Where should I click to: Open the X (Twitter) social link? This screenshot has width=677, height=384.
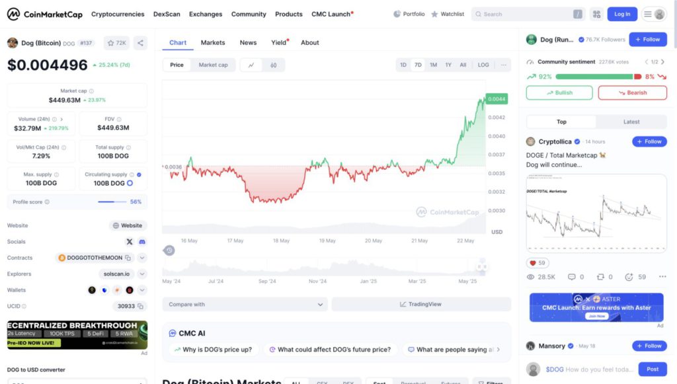(x=129, y=242)
